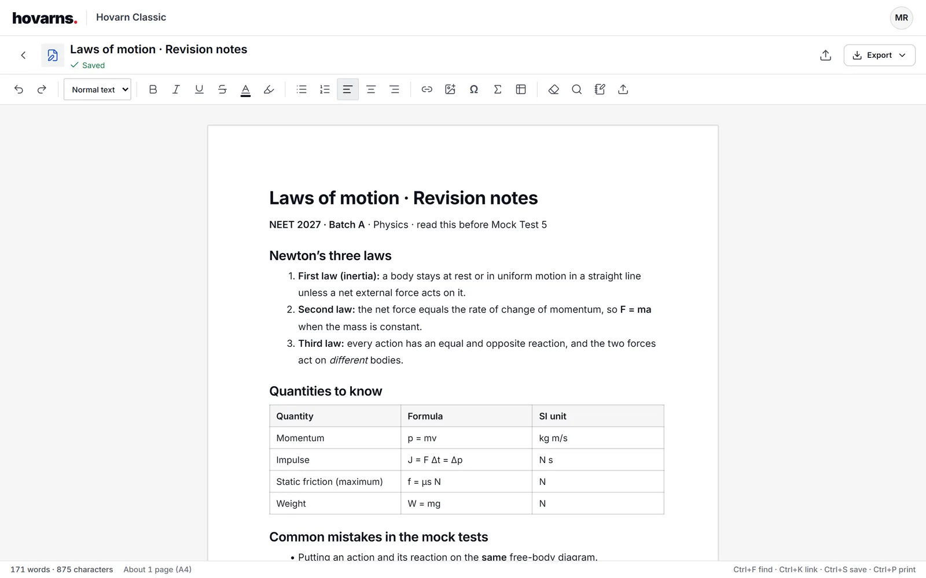
Task: Insert a hyperlink
Action: pyautogui.click(x=427, y=90)
